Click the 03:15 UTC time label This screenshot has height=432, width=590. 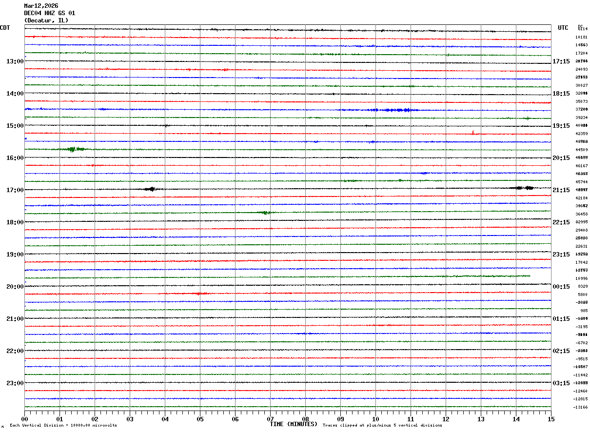(561, 383)
